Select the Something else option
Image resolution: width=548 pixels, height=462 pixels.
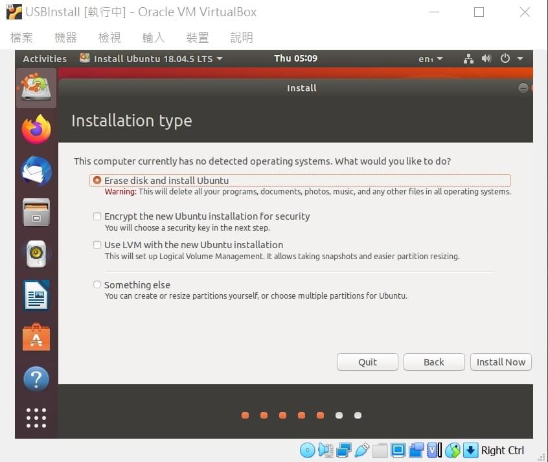(x=97, y=284)
